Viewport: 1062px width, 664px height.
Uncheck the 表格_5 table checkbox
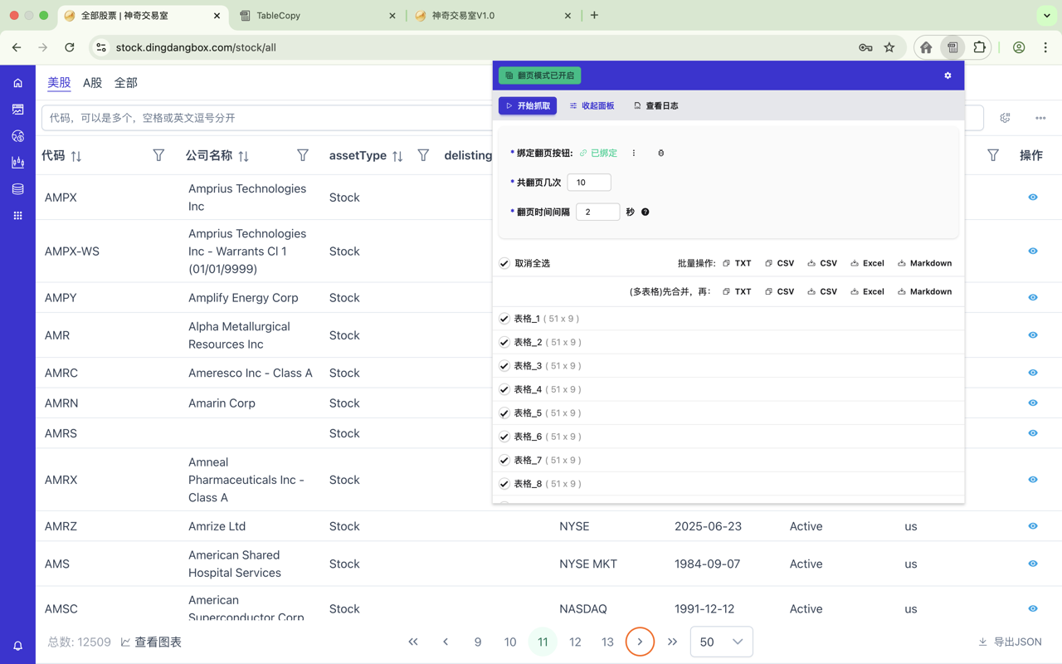[504, 413]
